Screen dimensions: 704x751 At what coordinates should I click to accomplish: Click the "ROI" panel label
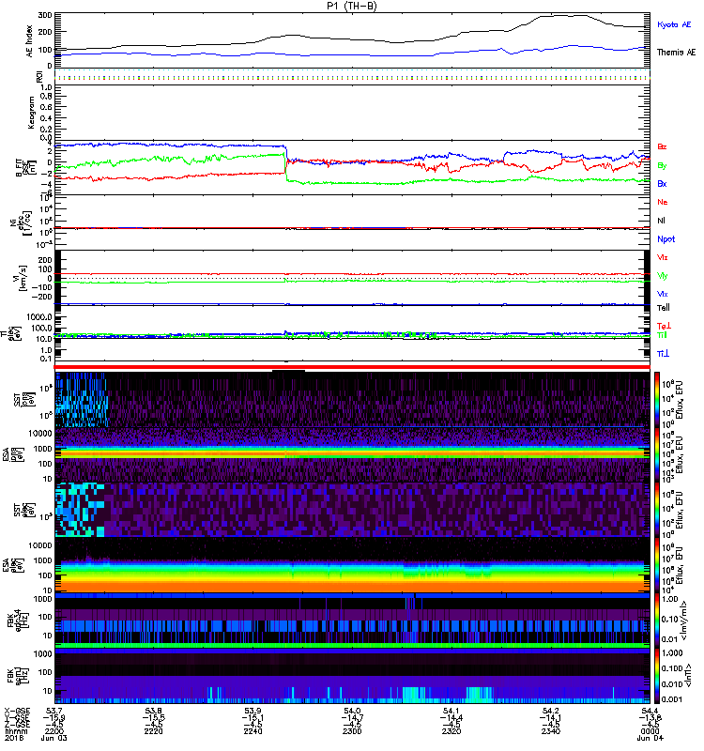pyautogui.click(x=39, y=76)
